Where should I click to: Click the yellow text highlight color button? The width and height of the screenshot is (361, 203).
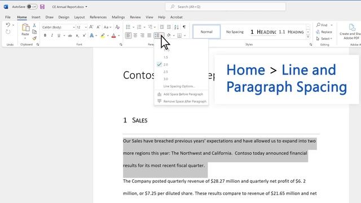(x=103, y=36)
